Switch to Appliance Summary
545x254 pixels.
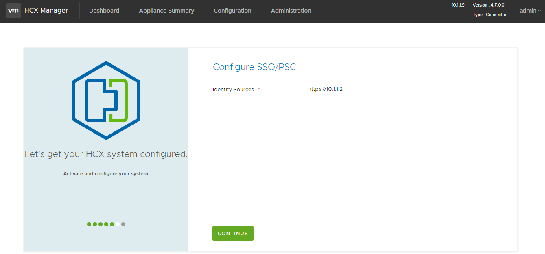(166, 11)
